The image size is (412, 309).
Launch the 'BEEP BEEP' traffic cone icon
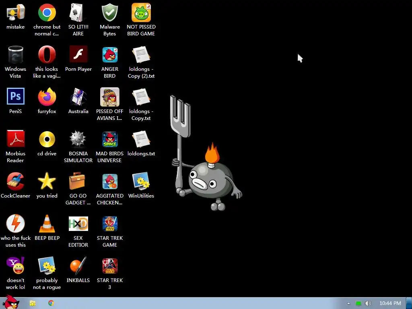(x=47, y=224)
